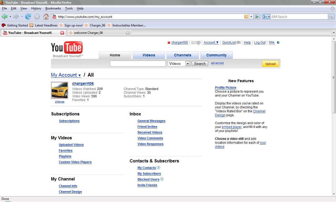Open the QuickList link
336x202 pixels.
(229, 42)
